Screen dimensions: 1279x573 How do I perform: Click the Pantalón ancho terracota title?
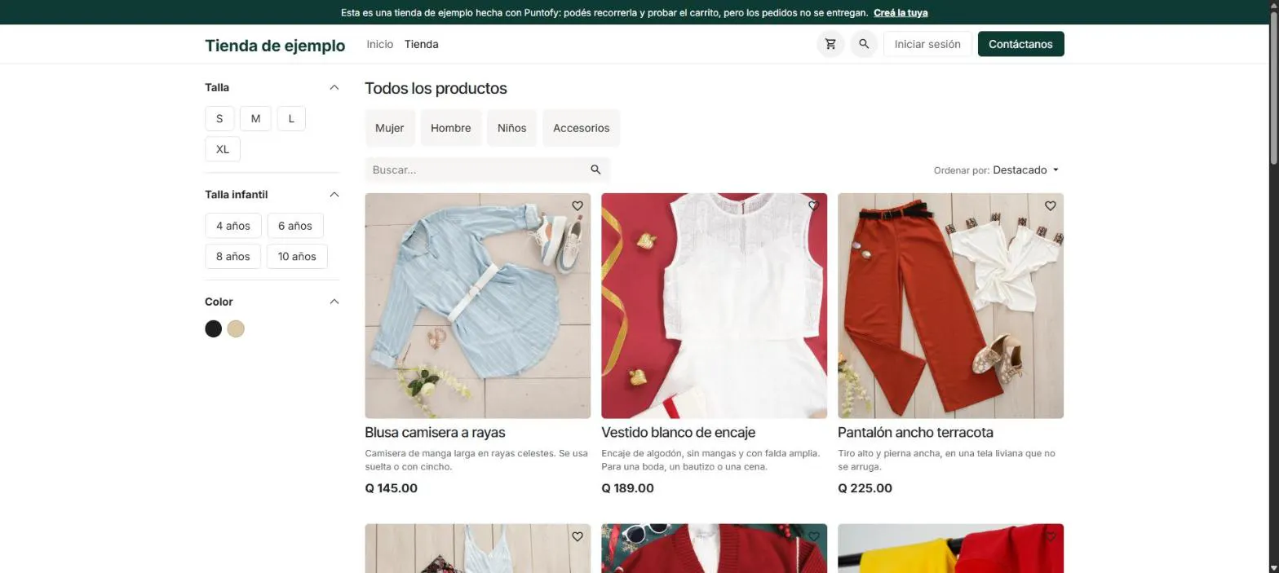[915, 433]
